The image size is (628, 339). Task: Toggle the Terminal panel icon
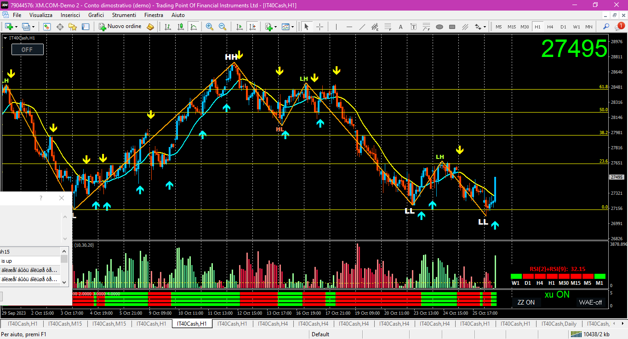86,27
